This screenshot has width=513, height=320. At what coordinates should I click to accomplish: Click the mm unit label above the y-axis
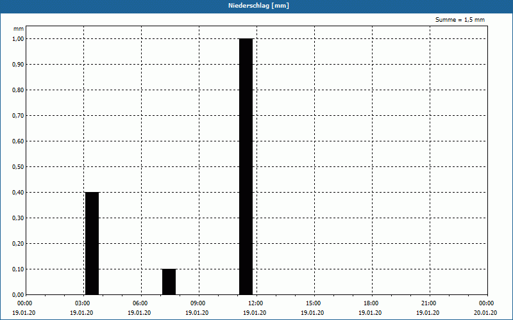[x=19, y=29]
